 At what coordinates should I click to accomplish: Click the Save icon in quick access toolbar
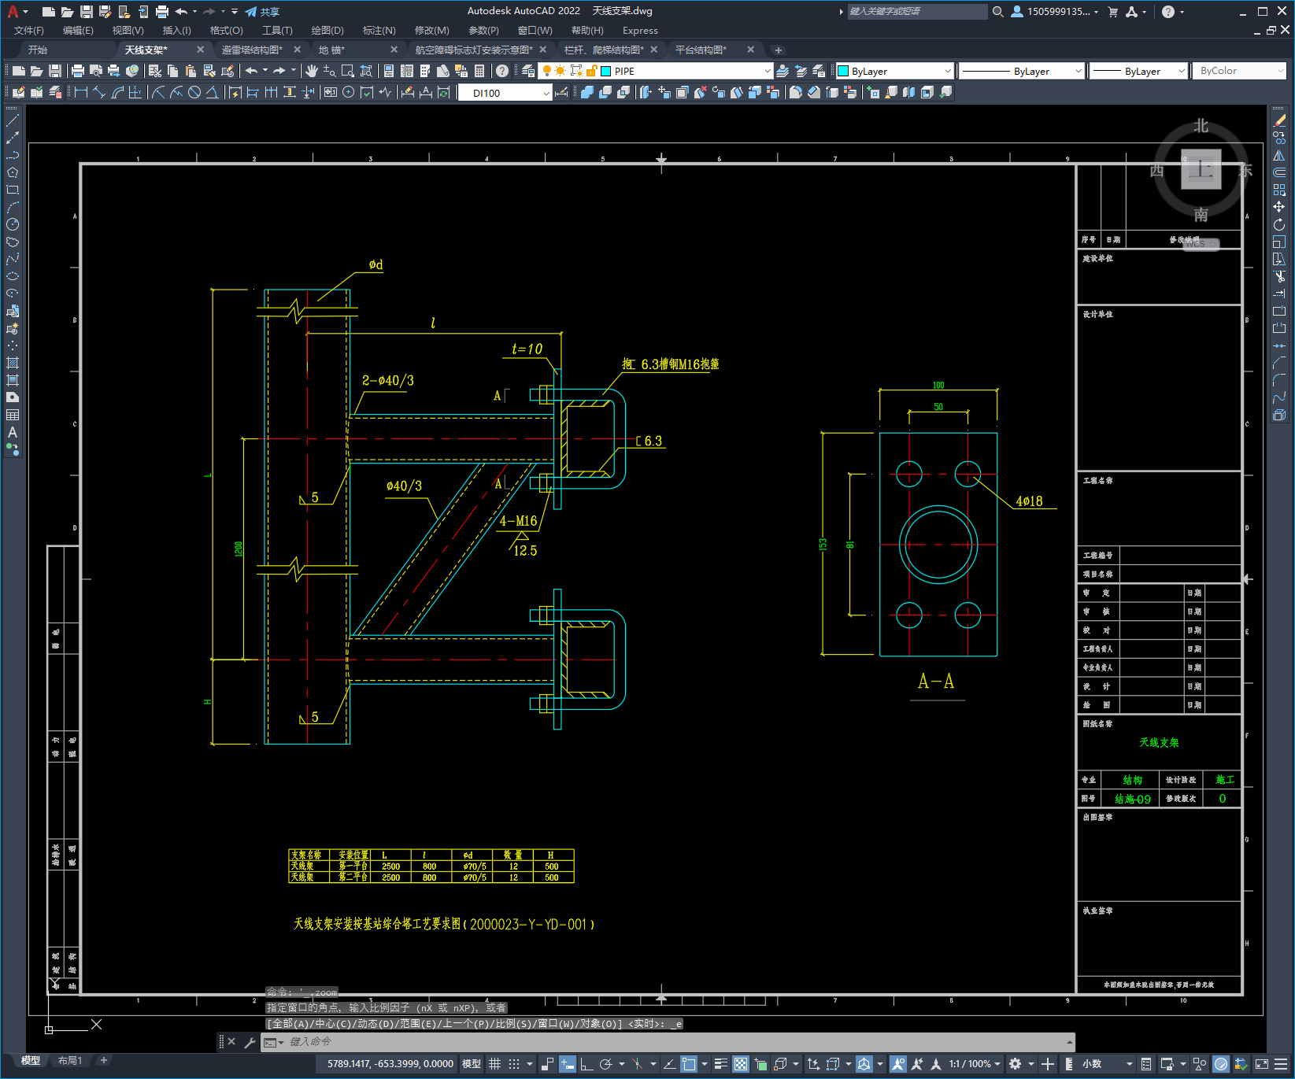pos(87,12)
